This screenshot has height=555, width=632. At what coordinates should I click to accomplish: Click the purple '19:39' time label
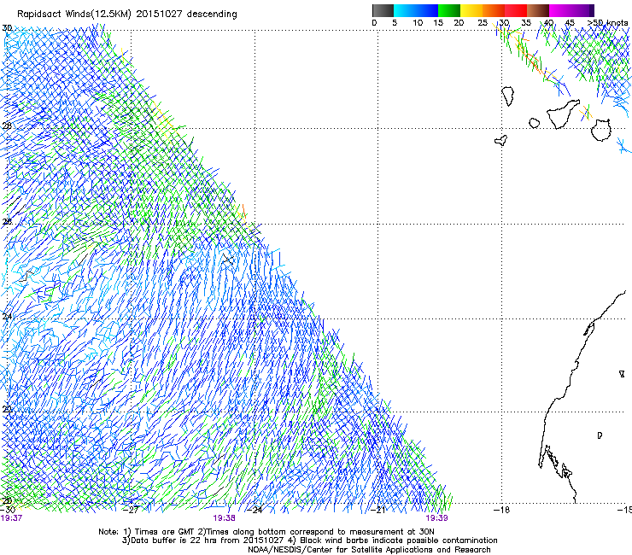tap(437, 518)
